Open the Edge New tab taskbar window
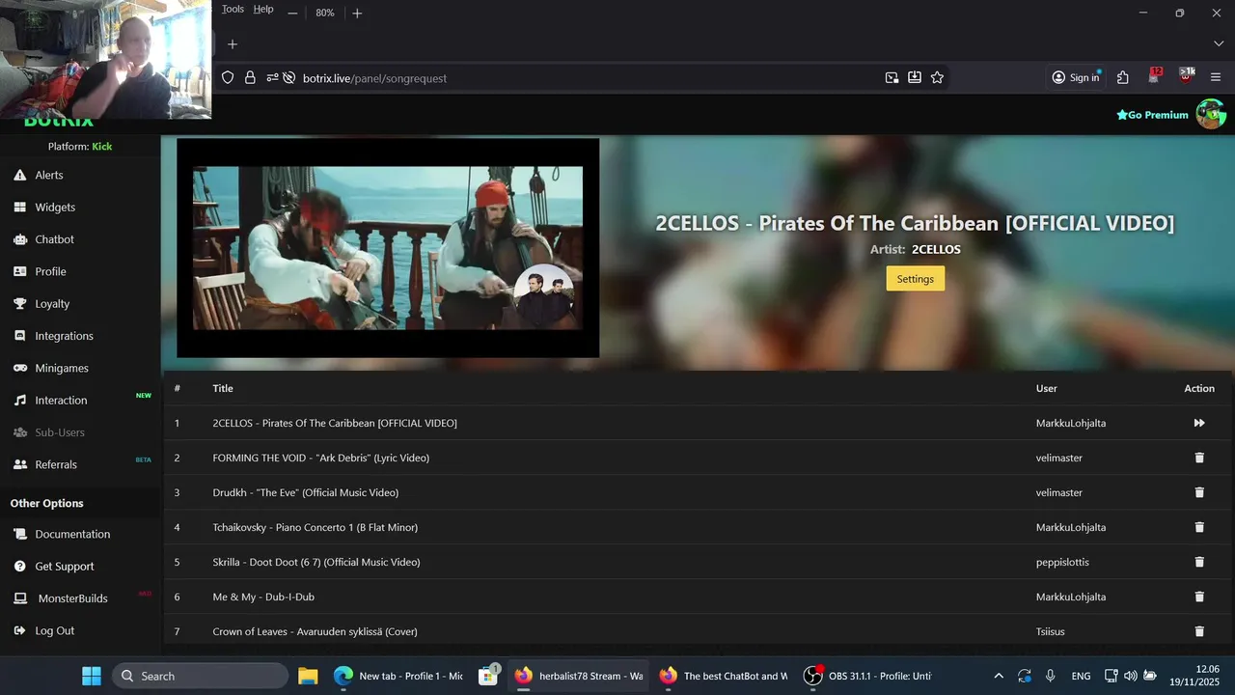This screenshot has height=695, width=1235. [x=399, y=676]
